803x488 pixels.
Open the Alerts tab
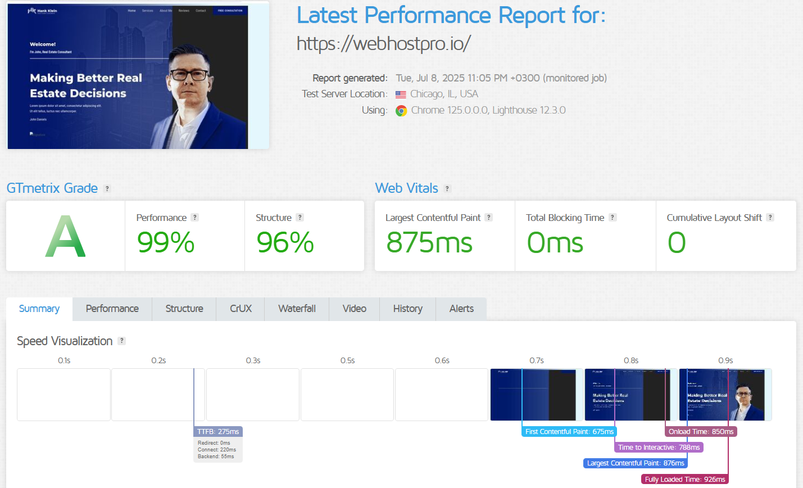[461, 309]
